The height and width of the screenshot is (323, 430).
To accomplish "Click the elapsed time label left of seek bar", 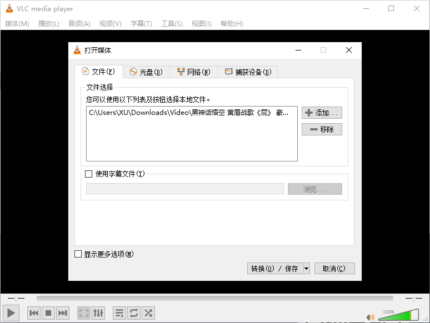I will pyautogui.click(x=16, y=299).
